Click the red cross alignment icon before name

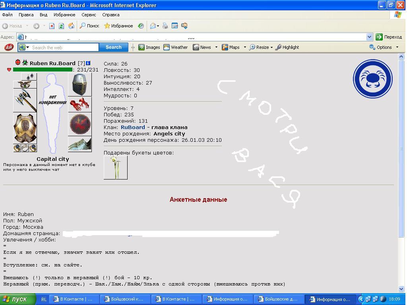17,62
